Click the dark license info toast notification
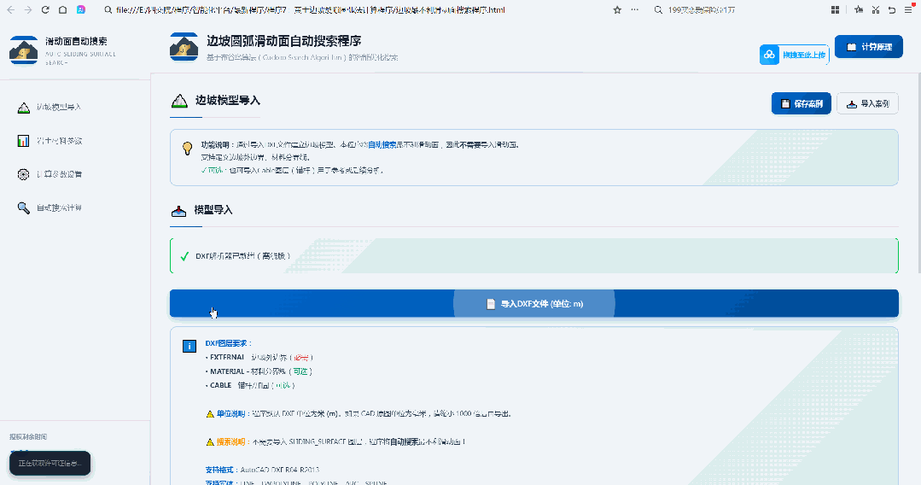Screen dimensions: 921x485 click(x=50, y=464)
